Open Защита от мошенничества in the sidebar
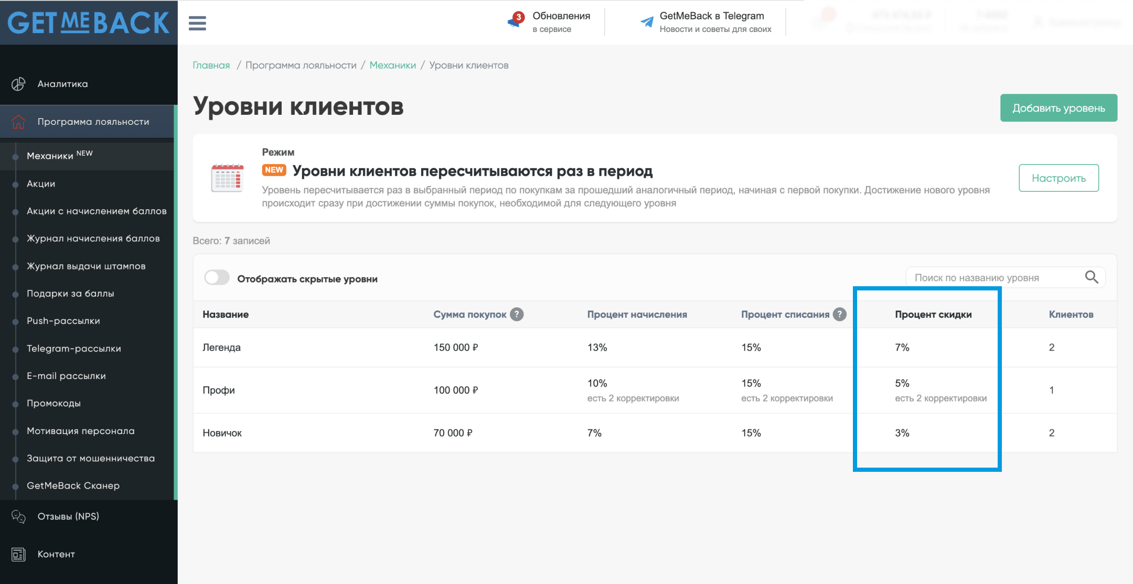 coord(91,458)
